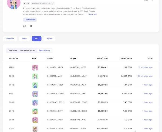Open the Twitter bird icon link
Viewport: 162px width, 132px height.
point(31,26)
